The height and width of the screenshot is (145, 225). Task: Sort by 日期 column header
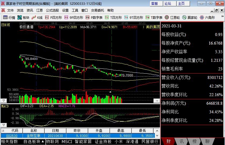55,130
